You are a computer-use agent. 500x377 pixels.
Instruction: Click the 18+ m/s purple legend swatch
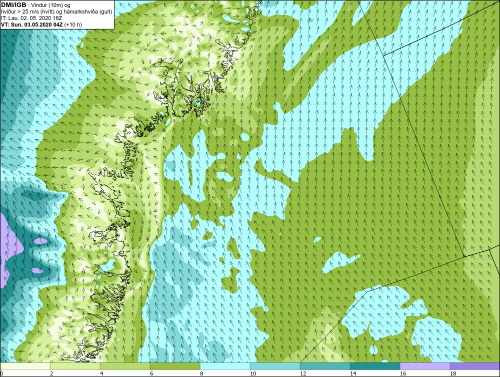[475, 366]
